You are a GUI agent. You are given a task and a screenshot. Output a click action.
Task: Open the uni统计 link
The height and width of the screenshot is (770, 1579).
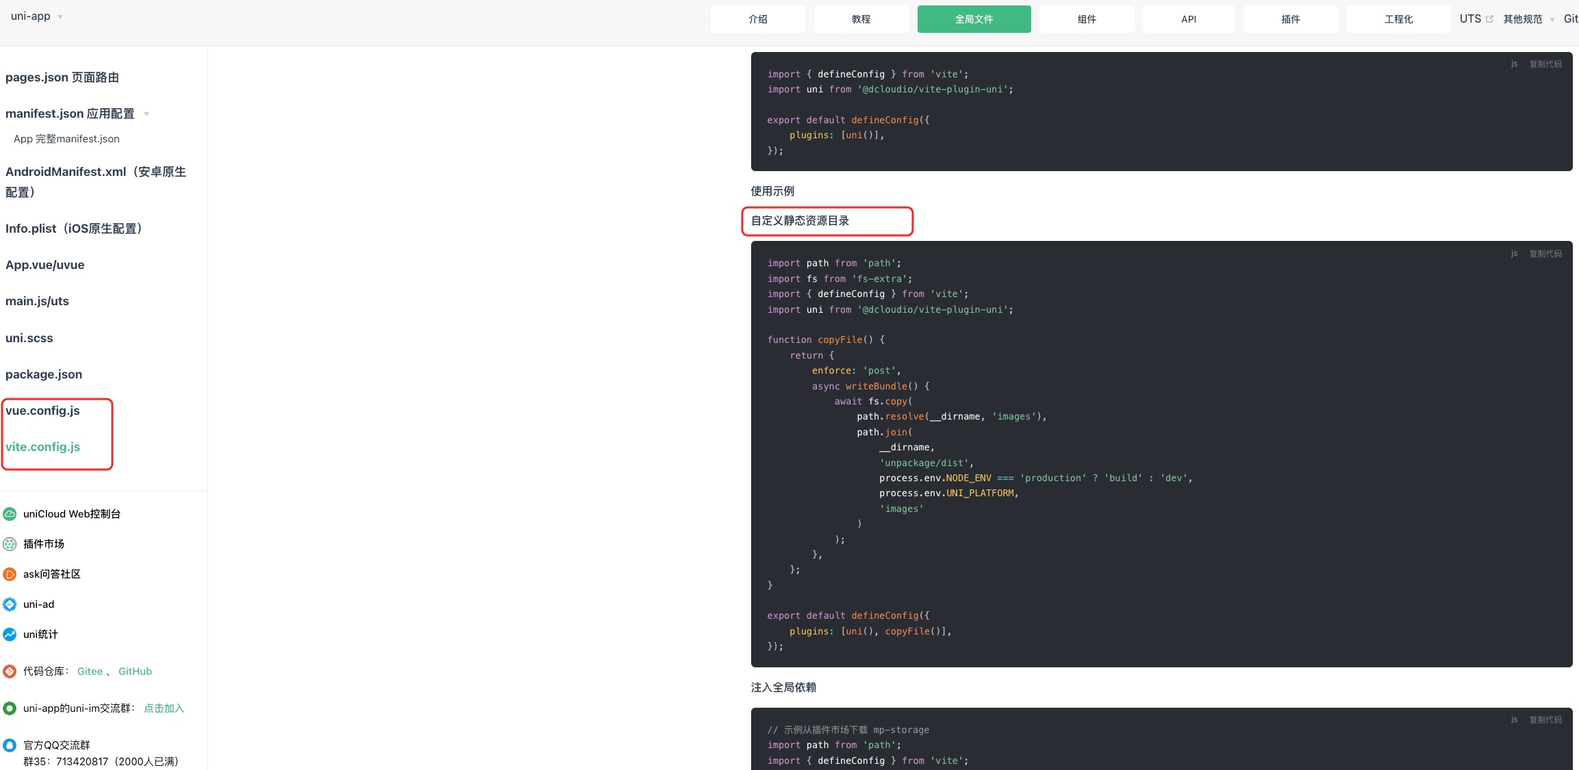pyautogui.click(x=40, y=634)
